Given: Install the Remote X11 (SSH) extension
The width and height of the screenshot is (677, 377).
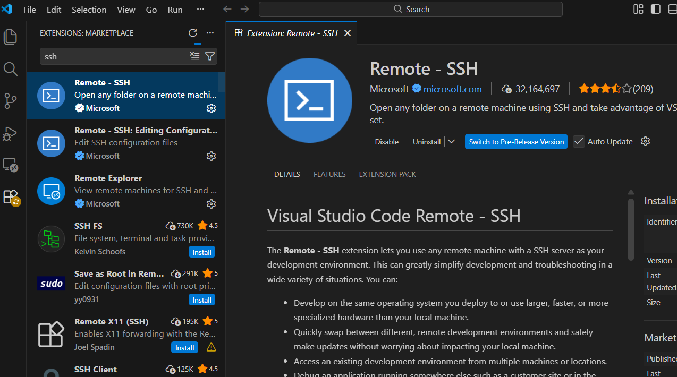Looking at the screenshot, I should (x=184, y=348).
